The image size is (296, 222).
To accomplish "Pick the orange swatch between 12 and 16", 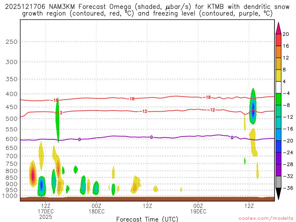I will [278, 52].
